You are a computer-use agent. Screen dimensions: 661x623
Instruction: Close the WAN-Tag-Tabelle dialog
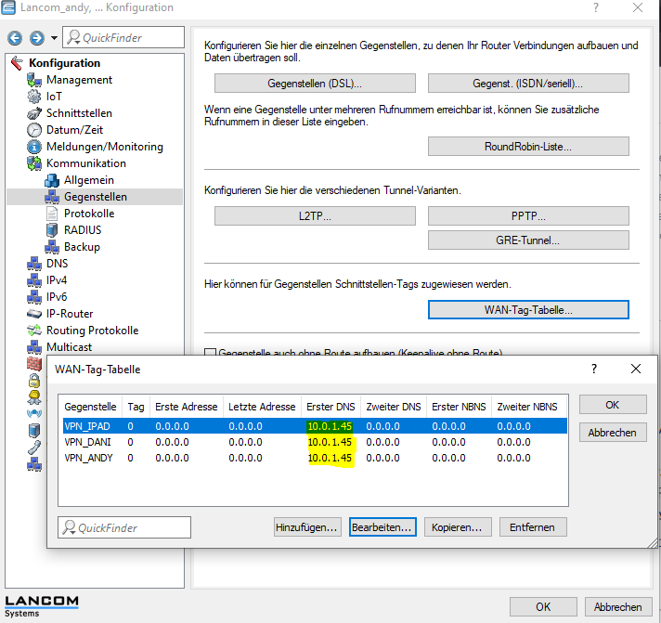636,369
